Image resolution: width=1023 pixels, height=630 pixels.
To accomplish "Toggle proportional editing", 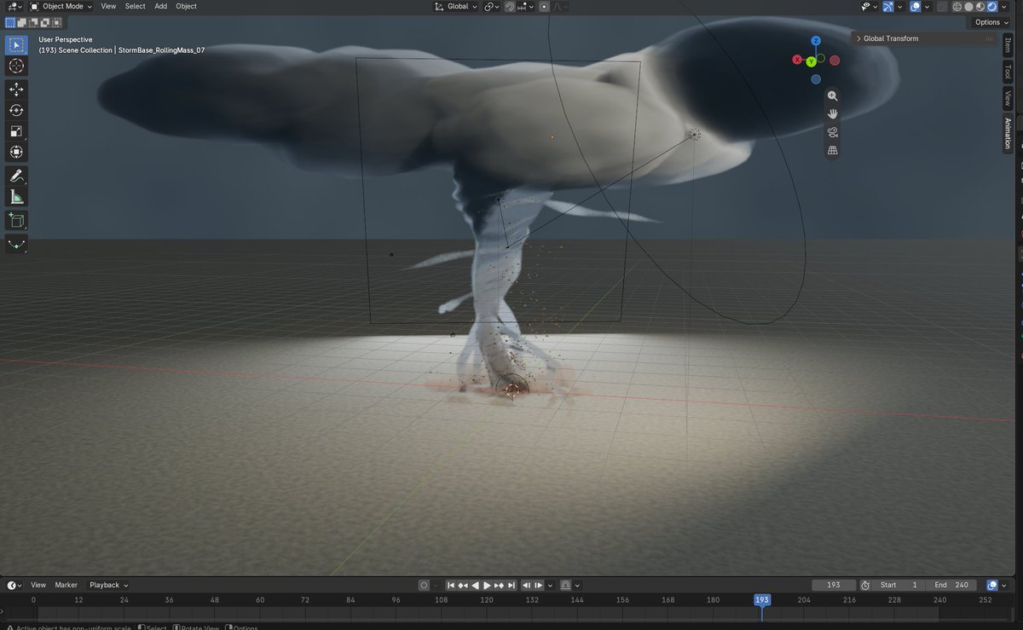I will tap(544, 6).
